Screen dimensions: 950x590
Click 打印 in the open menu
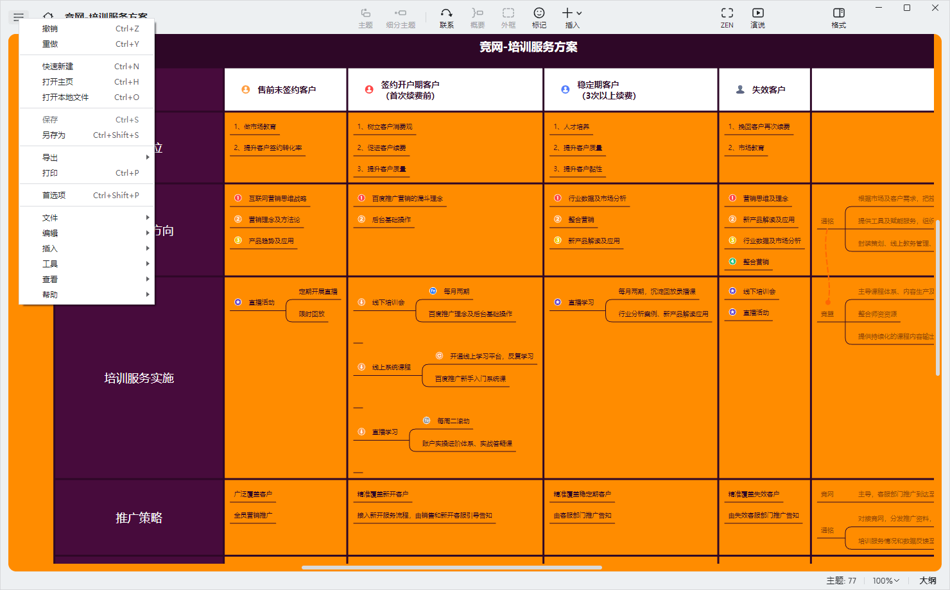[50, 173]
